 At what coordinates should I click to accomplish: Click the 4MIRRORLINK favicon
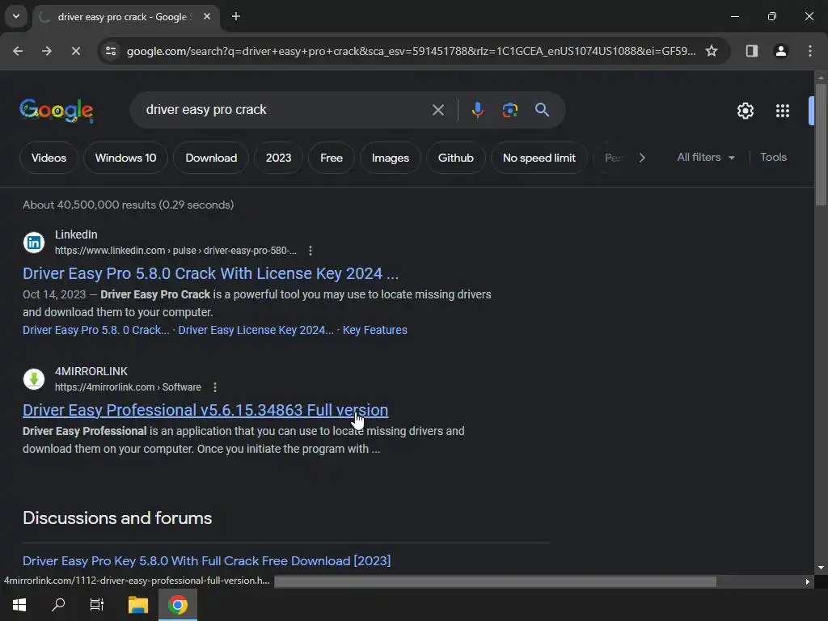click(34, 379)
